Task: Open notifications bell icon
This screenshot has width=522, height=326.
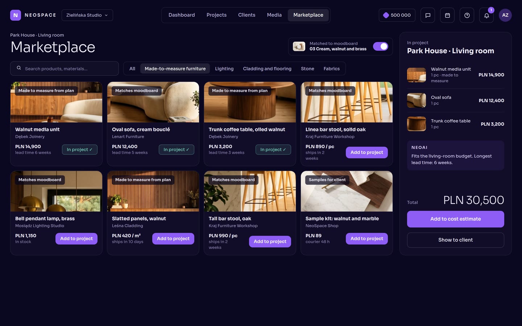Action: tap(486, 15)
